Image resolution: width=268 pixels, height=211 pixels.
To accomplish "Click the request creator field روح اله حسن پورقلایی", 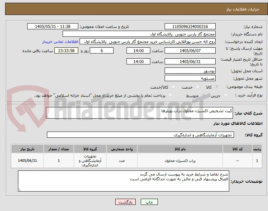I will tap(148, 42).
